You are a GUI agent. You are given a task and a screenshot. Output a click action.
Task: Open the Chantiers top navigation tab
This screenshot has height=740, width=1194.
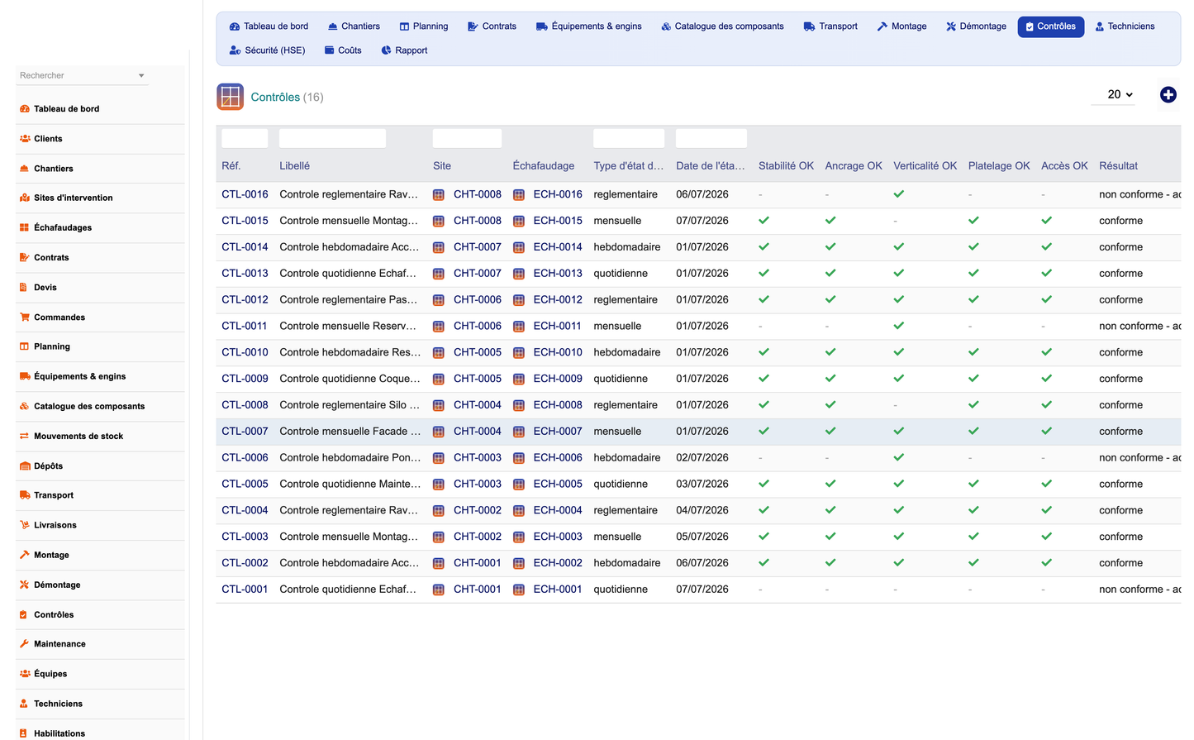pyautogui.click(x=354, y=26)
